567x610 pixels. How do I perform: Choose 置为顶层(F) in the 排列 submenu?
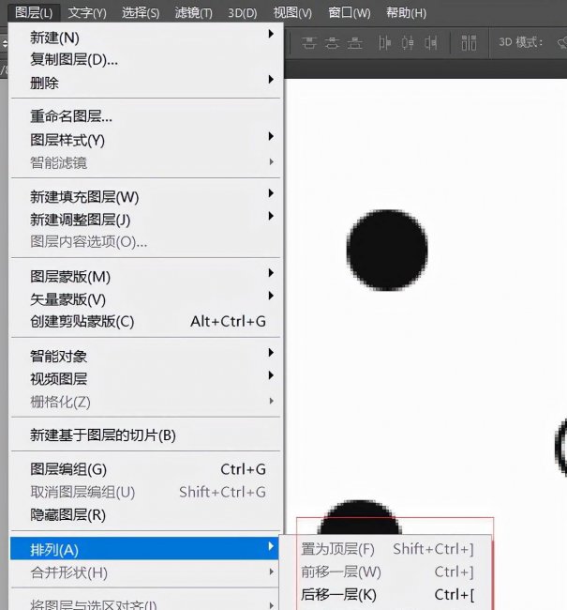(387, 549)
